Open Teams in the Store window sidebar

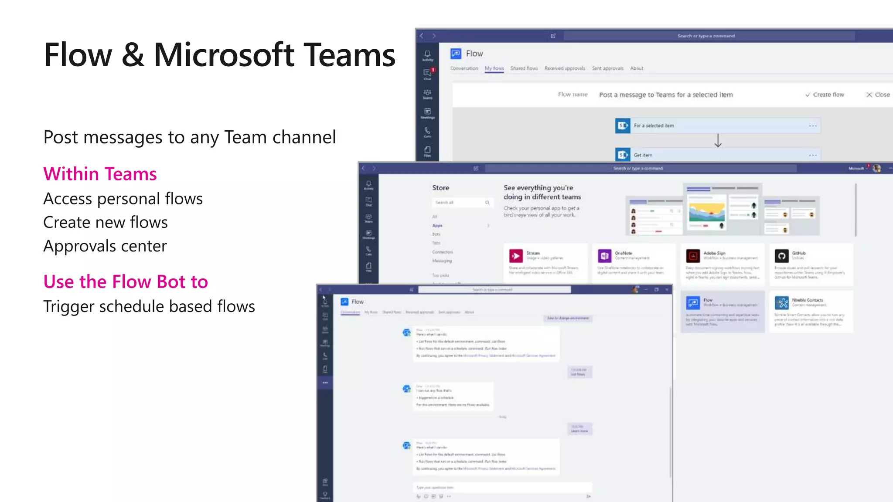coord(368,218)
